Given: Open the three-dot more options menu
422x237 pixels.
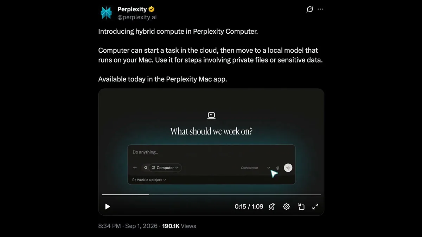Looking at the screenshot, I should [x=320, y=9].
